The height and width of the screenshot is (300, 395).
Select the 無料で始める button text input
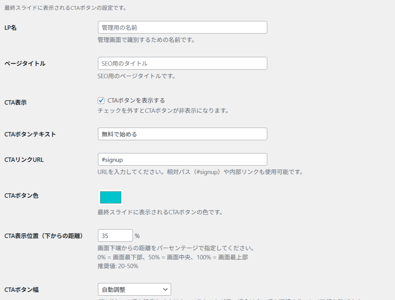tap(182, 134)
